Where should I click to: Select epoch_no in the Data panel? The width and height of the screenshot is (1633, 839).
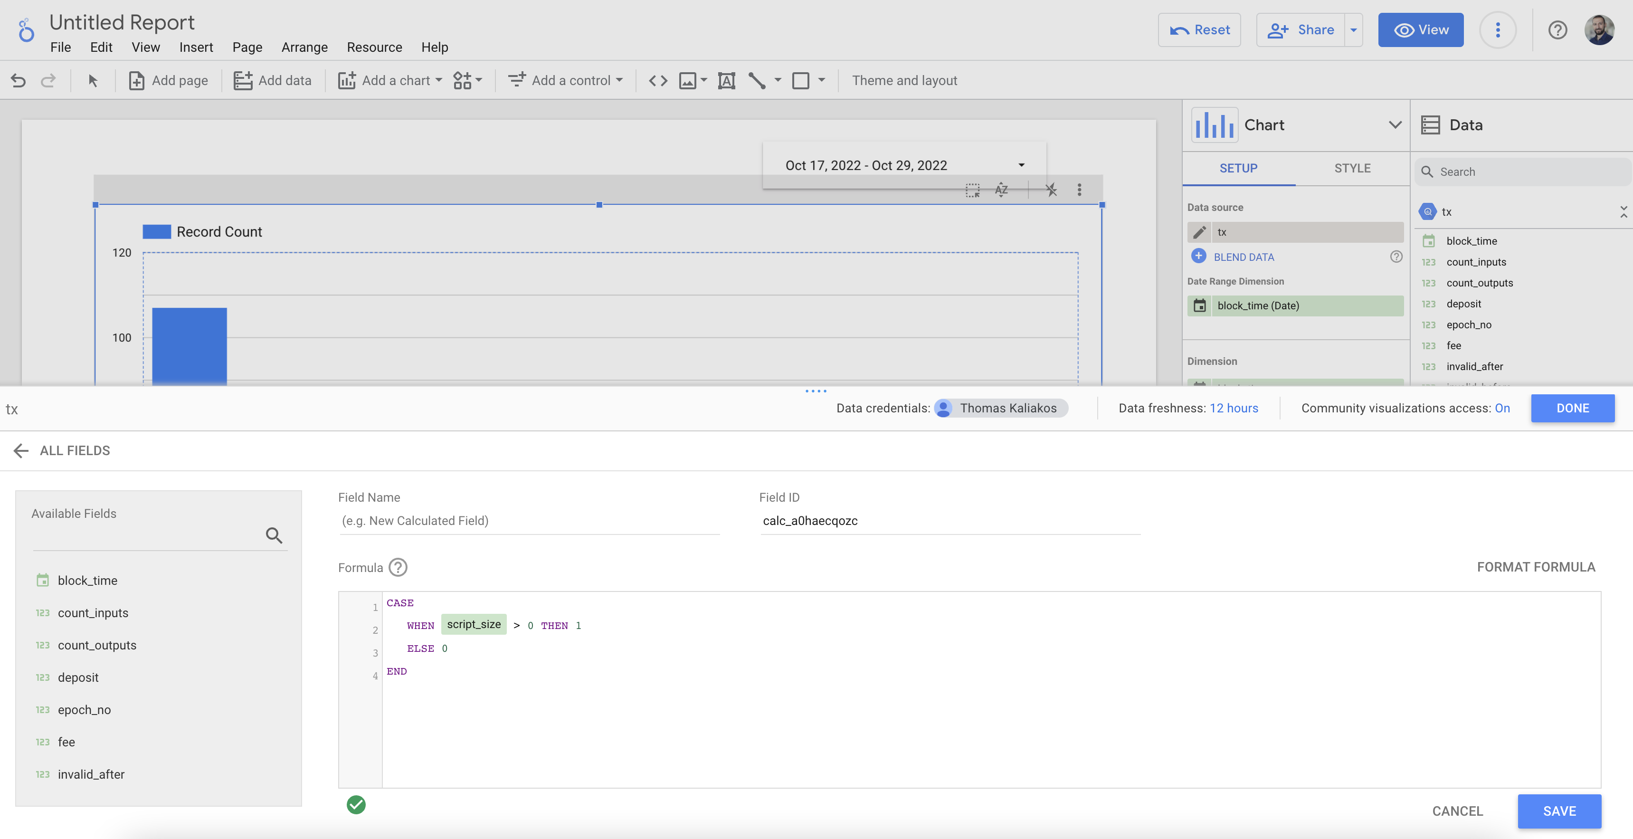pyautogui.click(x=1469, y=324)
